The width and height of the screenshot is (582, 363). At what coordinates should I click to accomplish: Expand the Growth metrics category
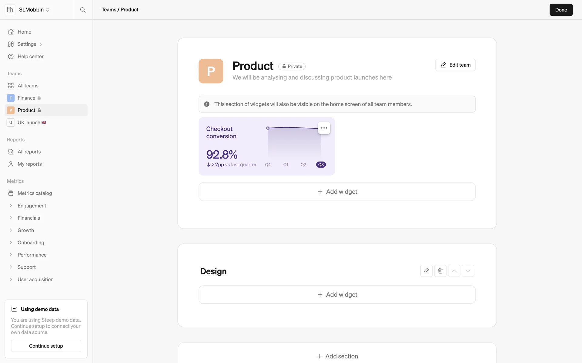(x=25, y=230)
